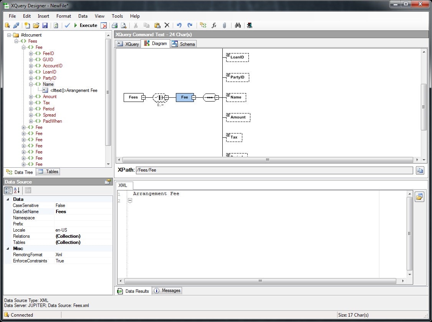Viewport: 432px width, 322px height.
Task: Select the Fee box in the diagram
Action: tap(184, 97)
